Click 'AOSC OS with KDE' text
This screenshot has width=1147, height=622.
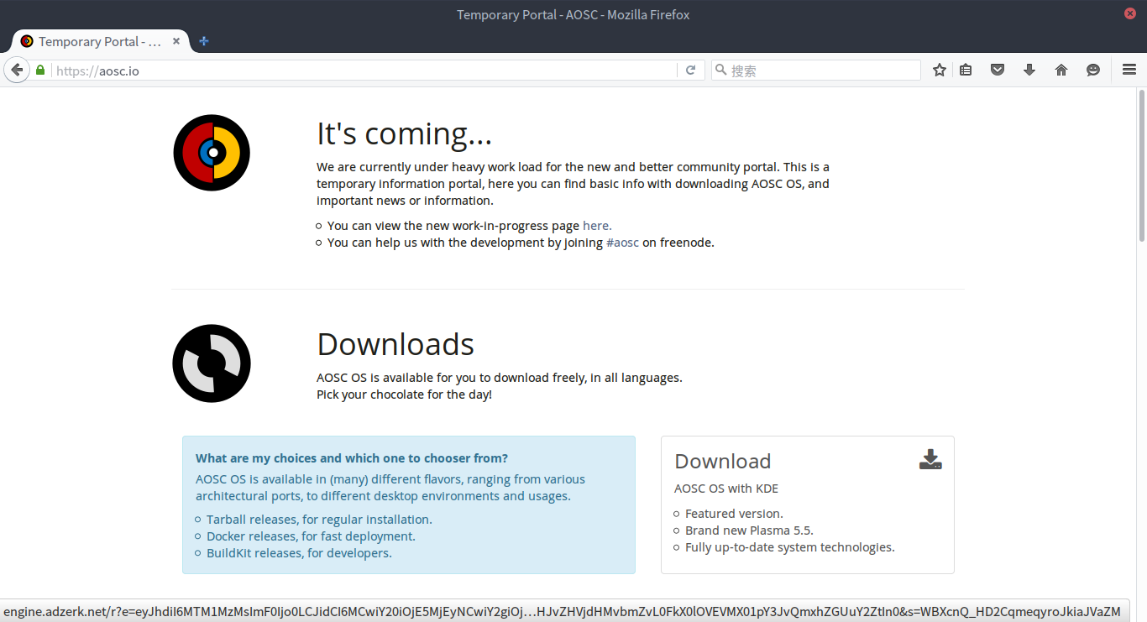pyautogui.click(x=726, y=489)
